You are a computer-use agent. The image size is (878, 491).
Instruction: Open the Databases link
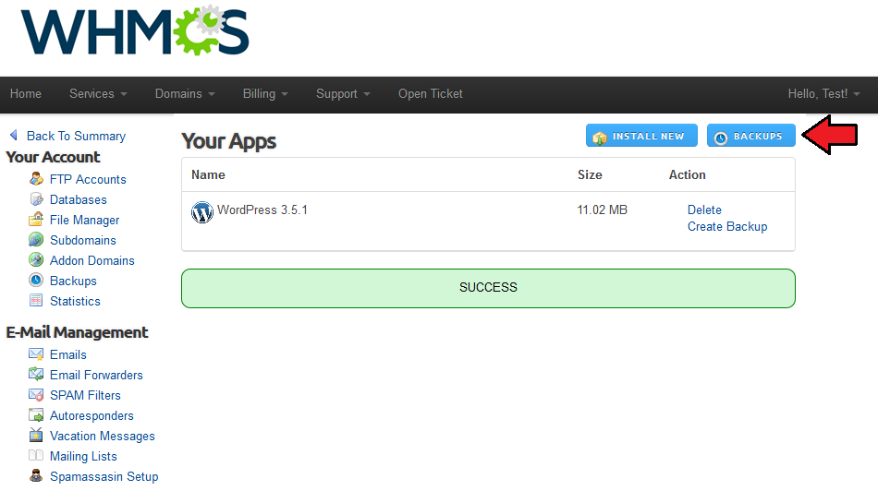[x=79, y=199]
